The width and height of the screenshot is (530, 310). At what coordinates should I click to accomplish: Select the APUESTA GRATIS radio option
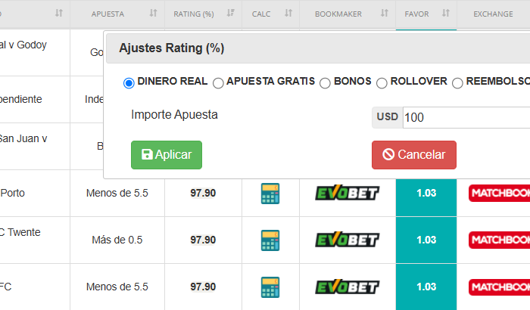pos(218,82)
